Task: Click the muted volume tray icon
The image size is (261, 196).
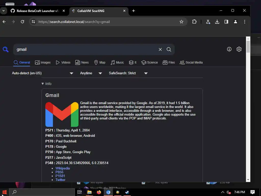Action: click(229, 192)
